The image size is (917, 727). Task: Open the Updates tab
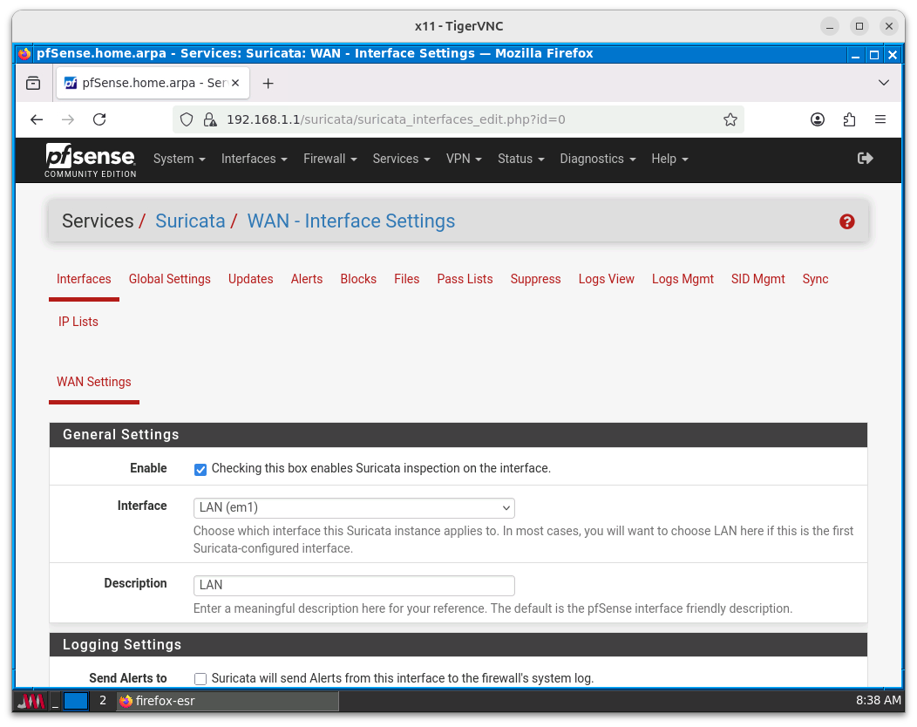(x=250, y=280)
